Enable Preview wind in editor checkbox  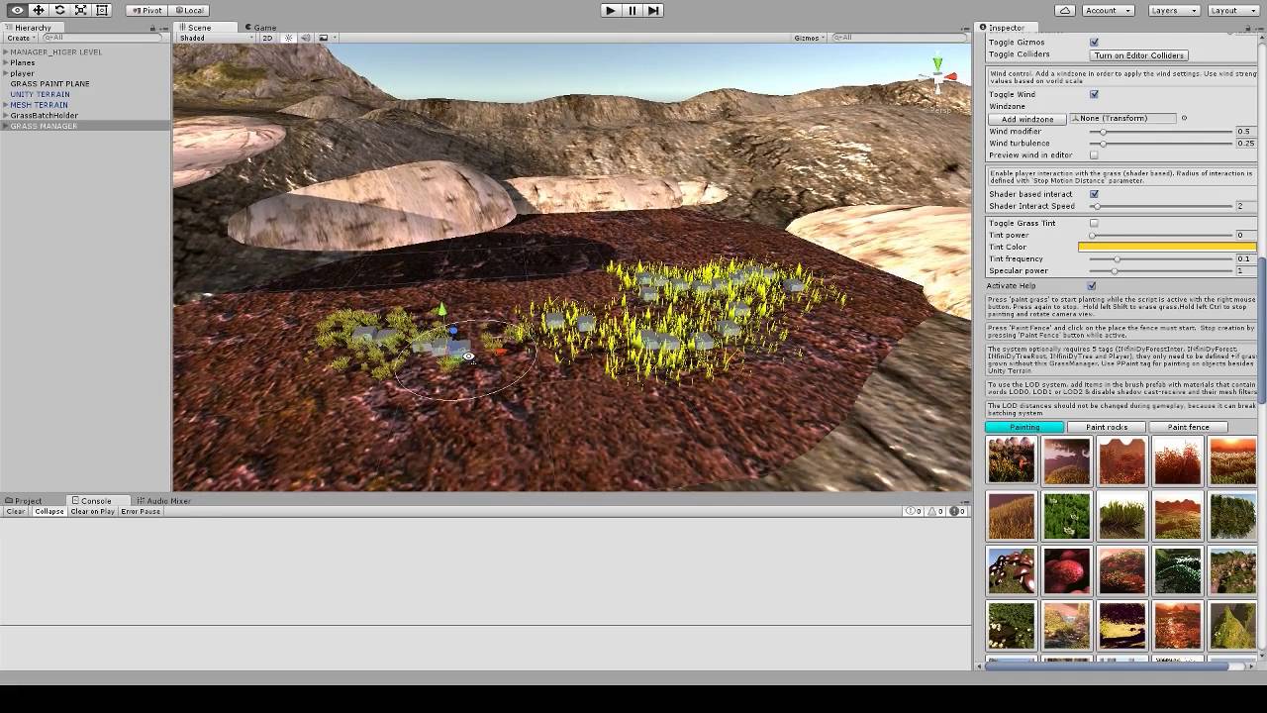[x=1094, y=154]
